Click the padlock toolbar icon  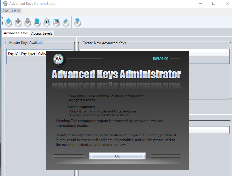tap(47, 22)
